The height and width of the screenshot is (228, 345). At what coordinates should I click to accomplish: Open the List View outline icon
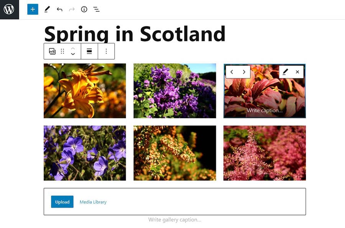[x=96, y=10]
